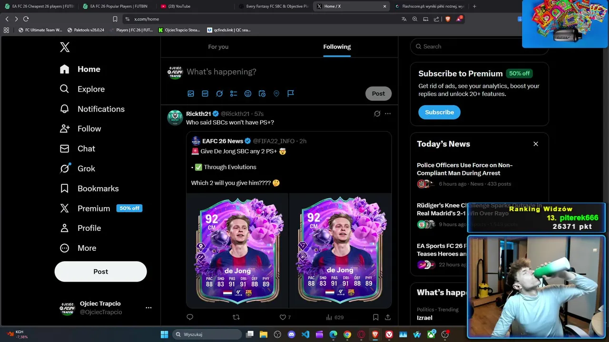Viewport: 609px width, 342px height.
Task: Open the EAFC 26 News quoted account
Action: point(223,141)
